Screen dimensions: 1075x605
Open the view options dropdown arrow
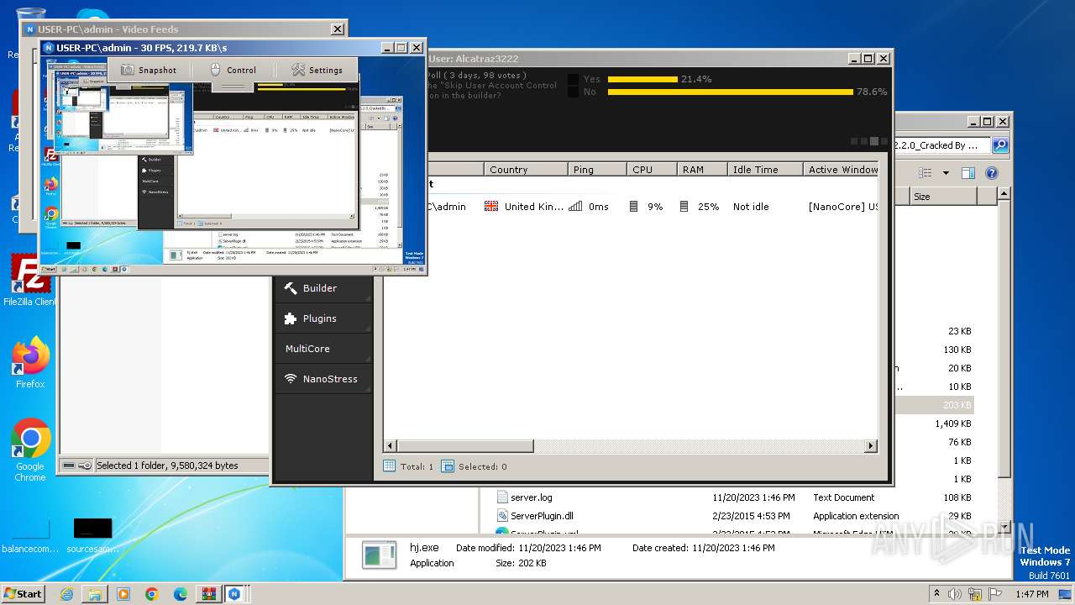tap(946, 173)
